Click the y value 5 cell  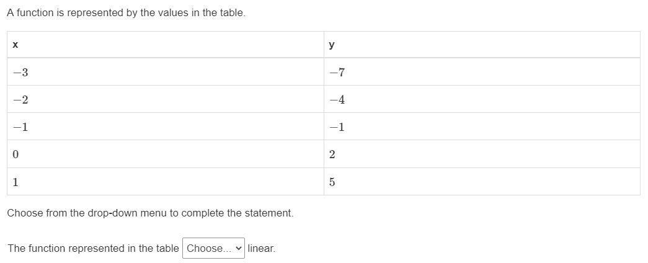(x=482, y=182)
